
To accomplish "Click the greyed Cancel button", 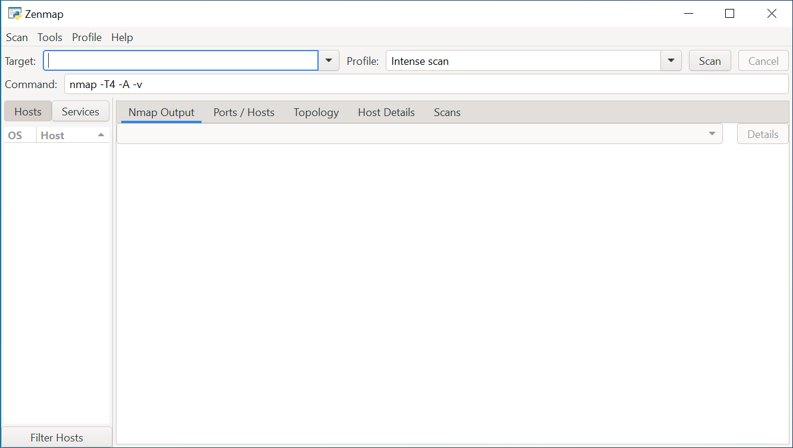I will coord(763,61).
